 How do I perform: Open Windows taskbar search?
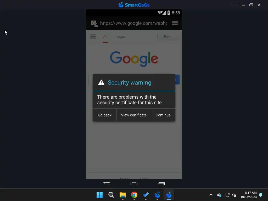tap(111, 195)
